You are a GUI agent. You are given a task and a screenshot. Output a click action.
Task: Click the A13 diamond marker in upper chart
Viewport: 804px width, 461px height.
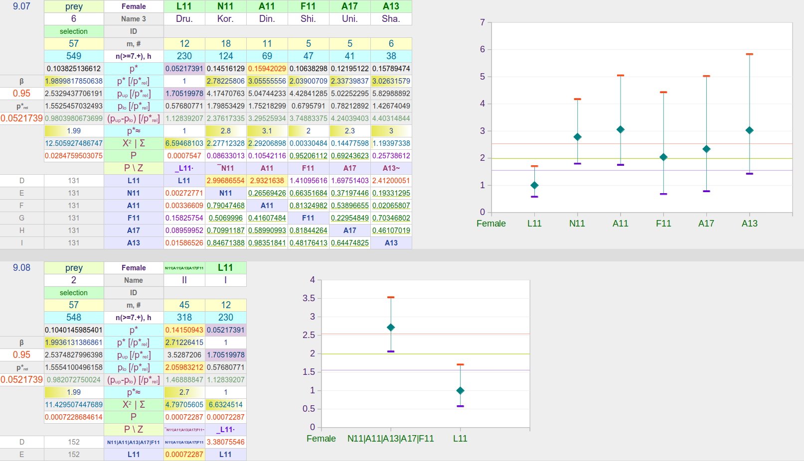coord(749,130)
